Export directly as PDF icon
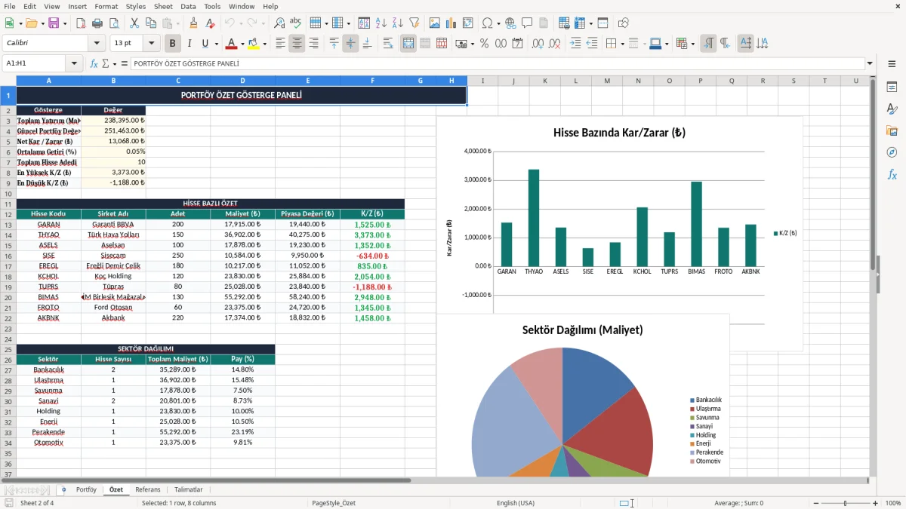906x509 pixels. pyautogui.click(x=82, y=23)
